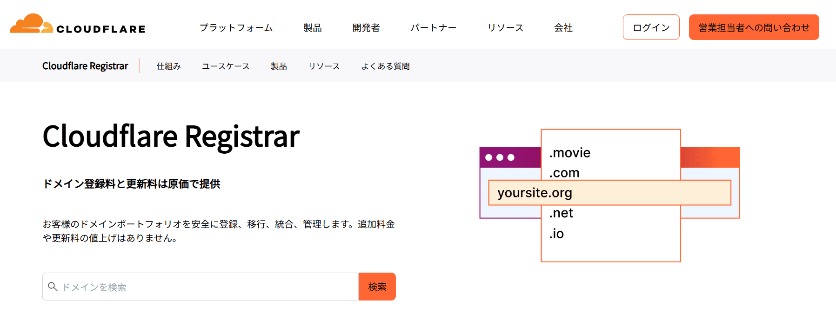Viewport: 836px width, 333px height.
Task: Go to the ユースケース section
Action: pyautogui.click(x=226, y=66)
